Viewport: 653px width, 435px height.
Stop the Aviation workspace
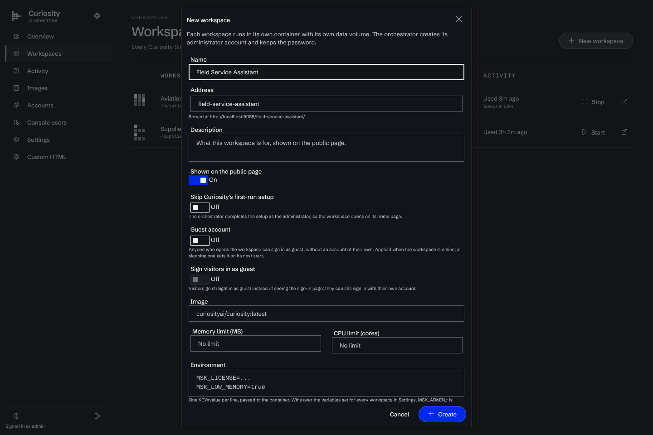point(593,102)
